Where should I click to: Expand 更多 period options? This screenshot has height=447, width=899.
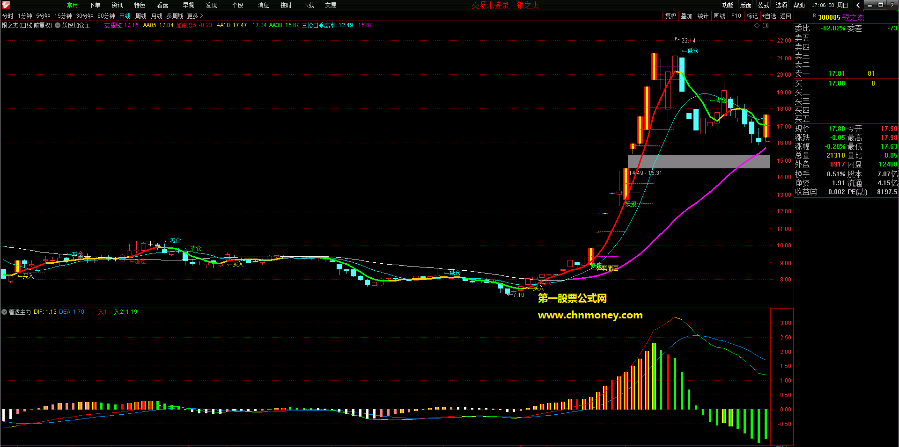click(195, 16)
